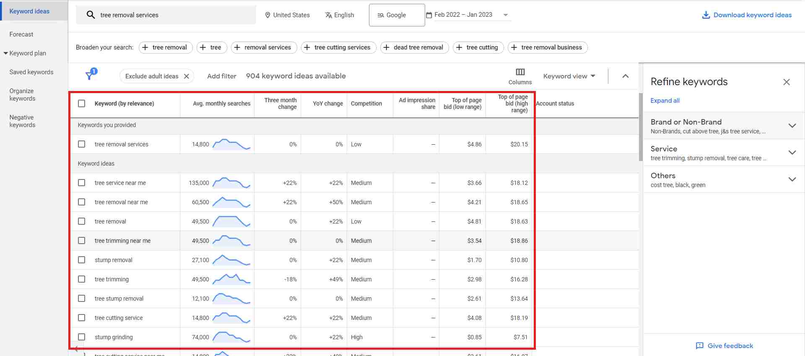Close the Refine keywords panel
The width and height of the screenshot is (805, 356).
coord(786,82)
